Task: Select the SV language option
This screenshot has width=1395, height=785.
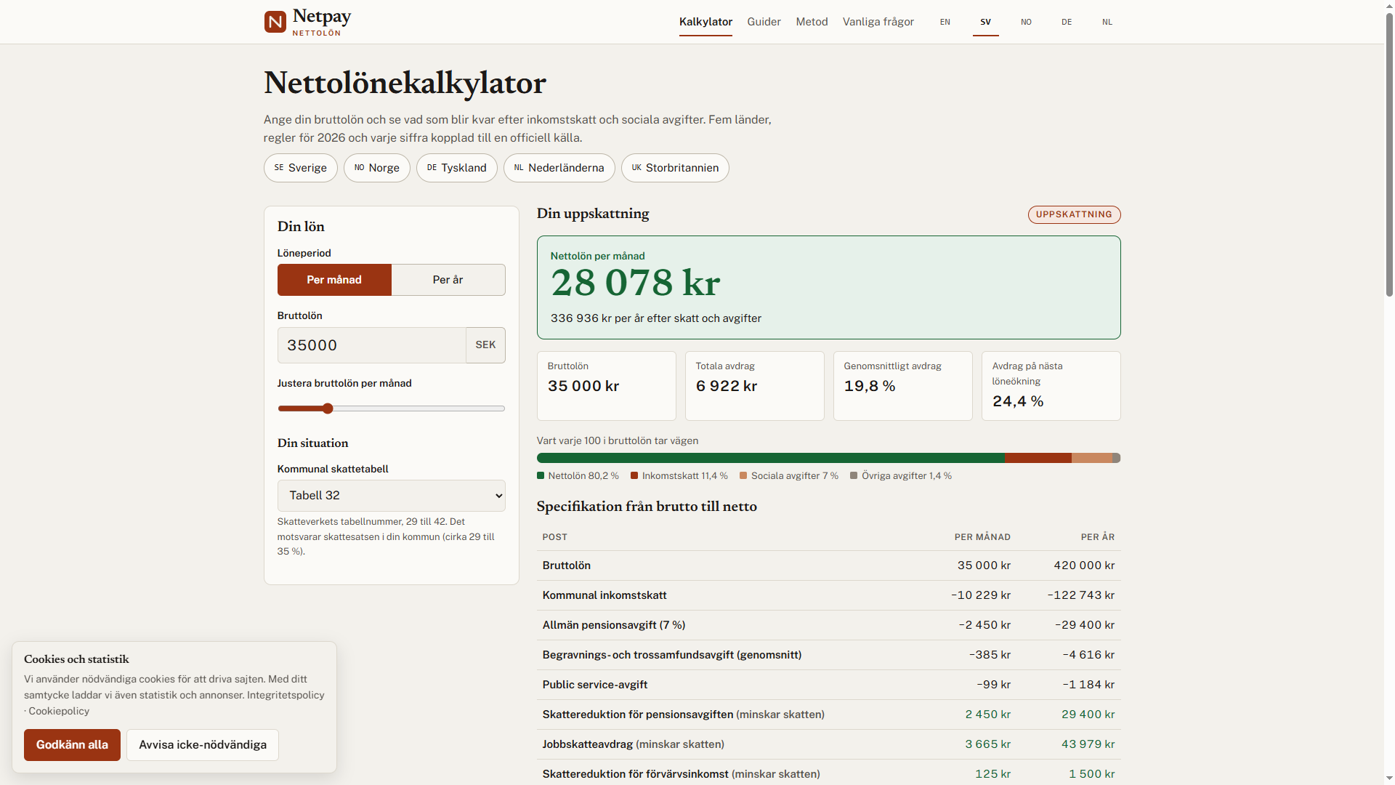Action: (x=985, y=22)
